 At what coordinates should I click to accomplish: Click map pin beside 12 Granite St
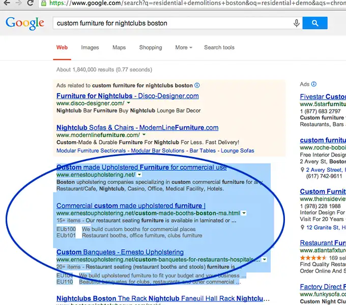[x=302, y=227]
